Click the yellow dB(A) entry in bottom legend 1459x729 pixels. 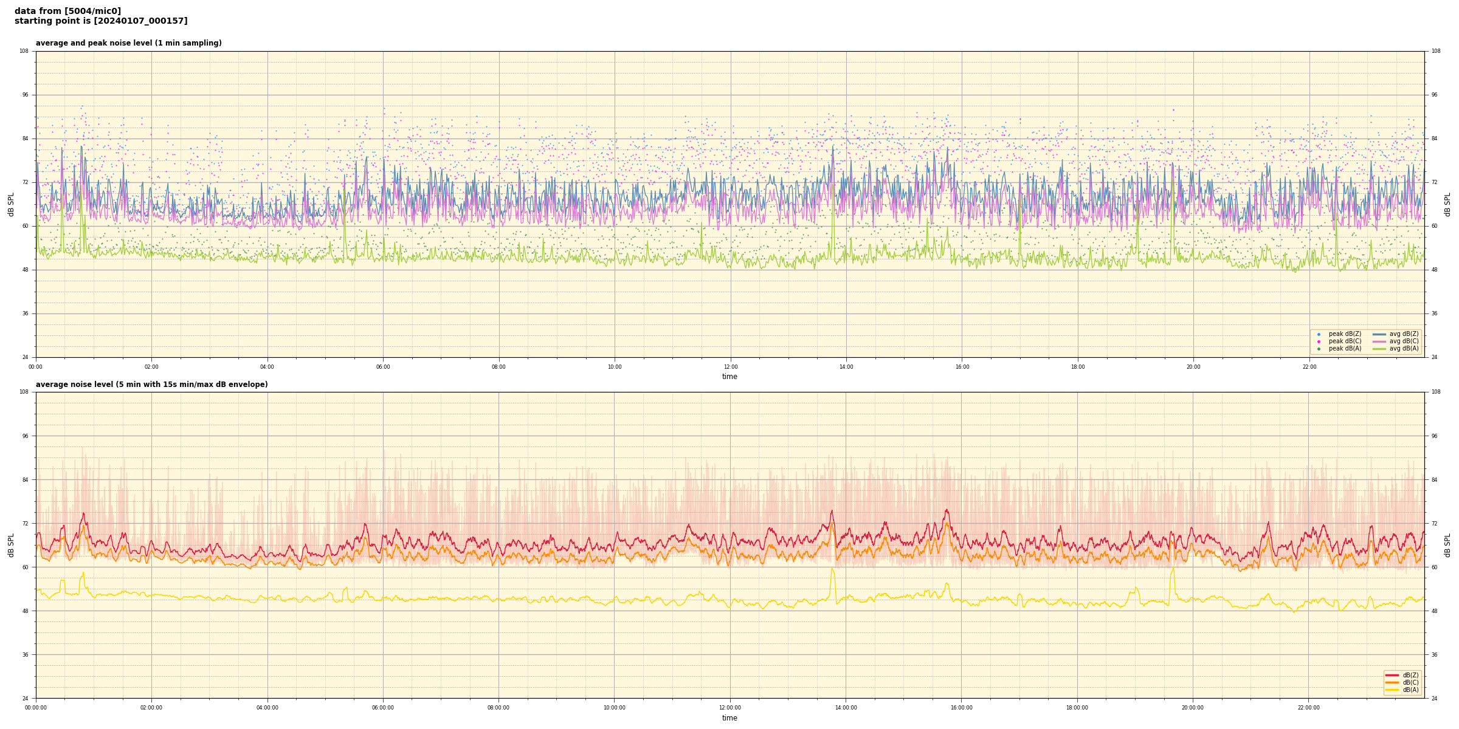pos(1410,690)
